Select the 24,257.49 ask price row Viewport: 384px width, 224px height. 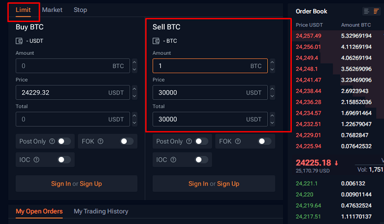pyautogui.click(x=338, y=36)
